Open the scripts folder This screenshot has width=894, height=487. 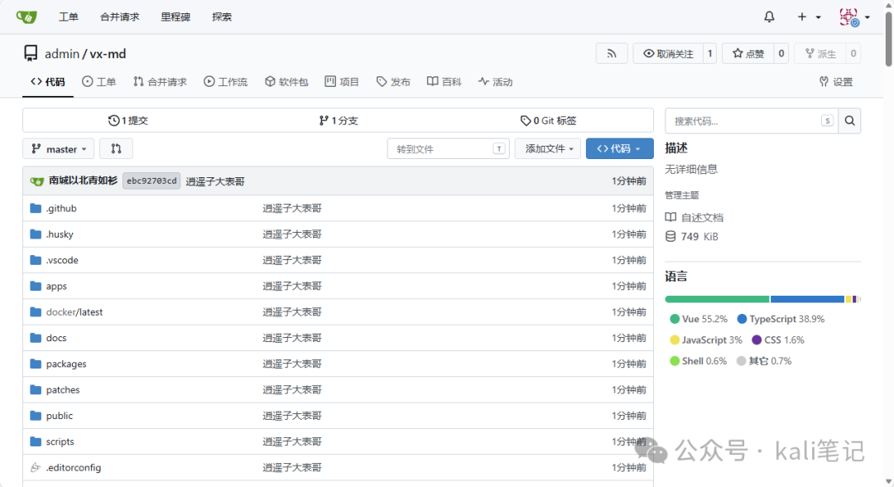[x=60, y=441]
